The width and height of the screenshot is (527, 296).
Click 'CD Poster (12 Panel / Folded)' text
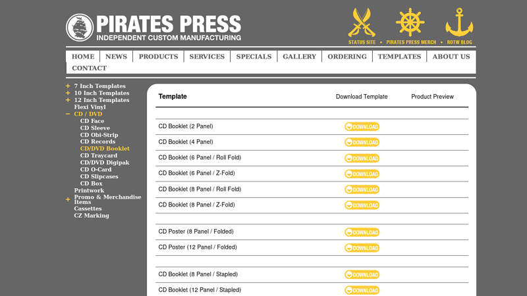tap(198, 247)
